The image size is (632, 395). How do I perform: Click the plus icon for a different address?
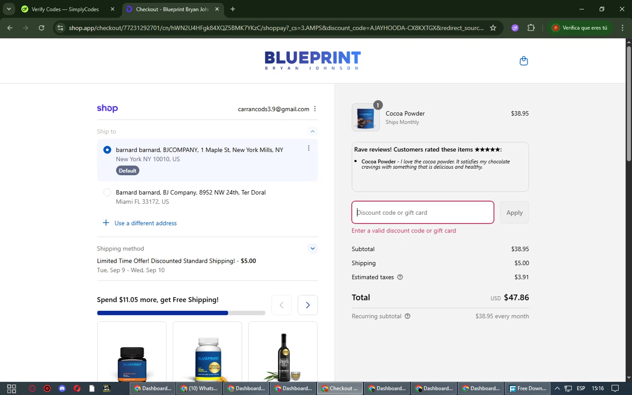[x=106, y=223]
